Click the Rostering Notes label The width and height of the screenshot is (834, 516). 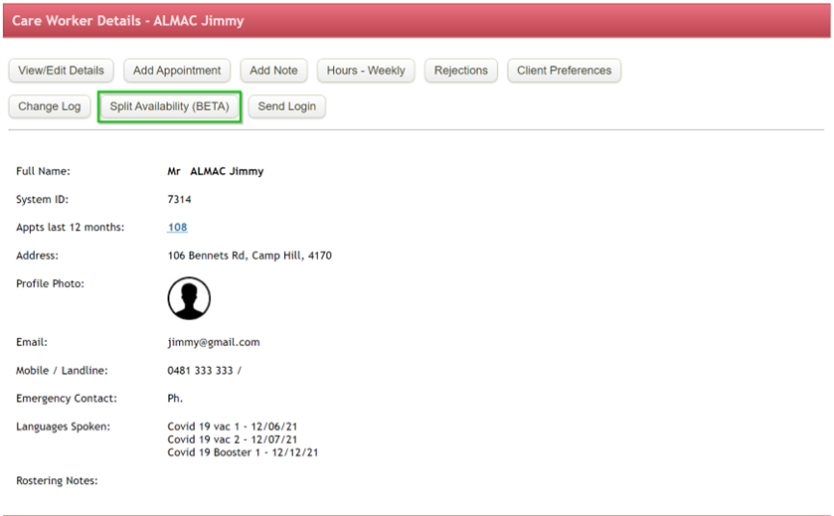57,481
